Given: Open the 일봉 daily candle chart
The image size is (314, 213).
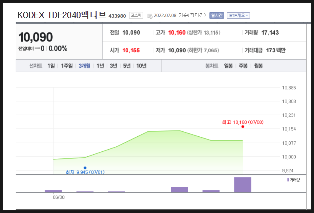Looking at the screenshot, I should (228, 66).
